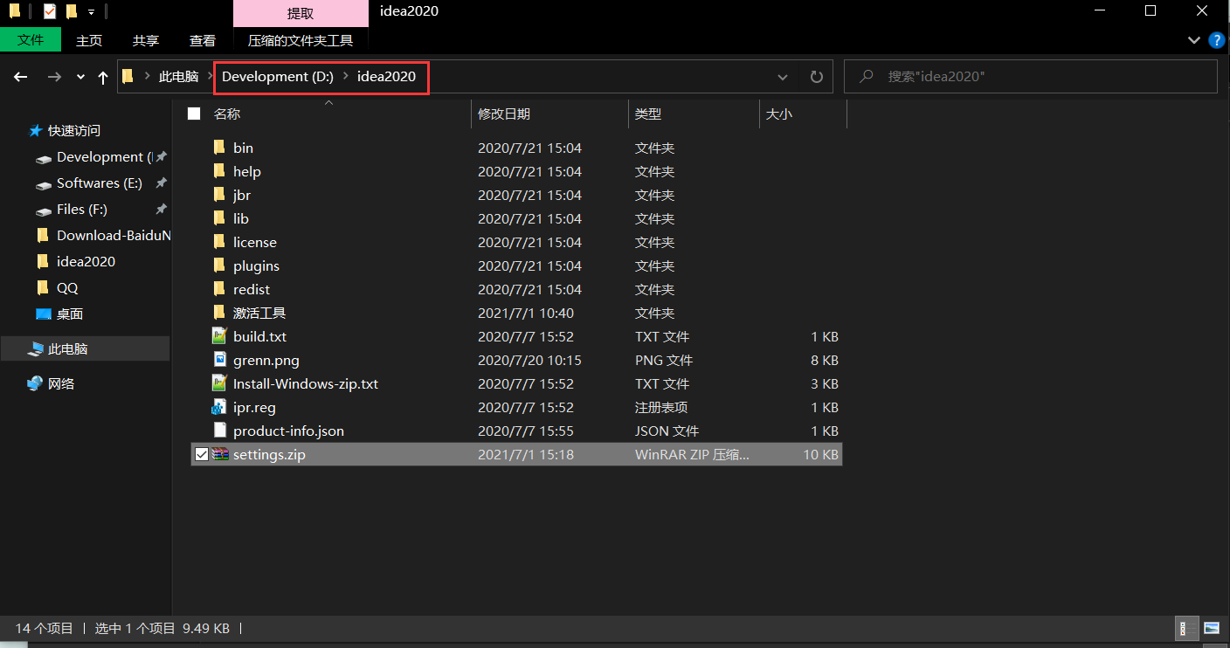This screenshot has height=648, width=1230.
Task: Switch to details view layout icon
Action: [1187, 628]
